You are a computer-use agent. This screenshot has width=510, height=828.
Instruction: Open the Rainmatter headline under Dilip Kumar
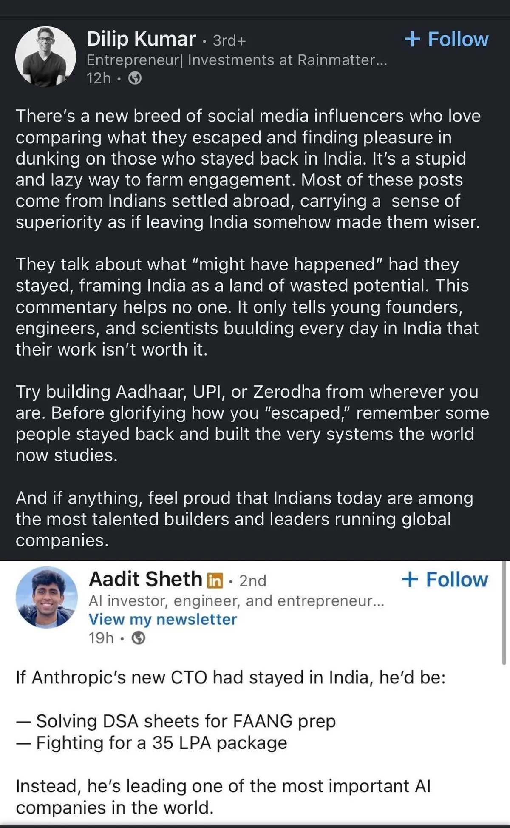236,60
